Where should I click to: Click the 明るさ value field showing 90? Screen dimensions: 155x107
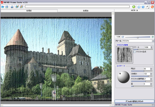pos(147,69)
